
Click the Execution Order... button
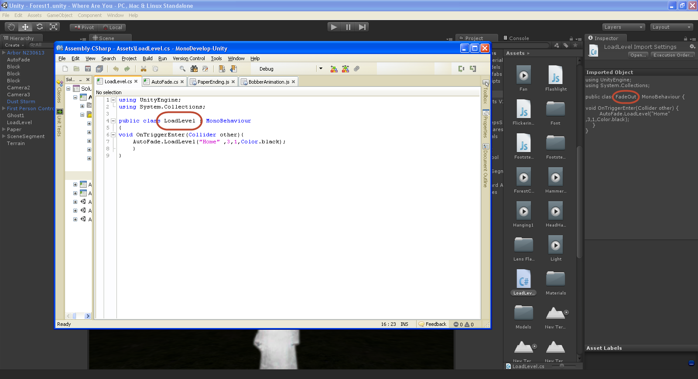[673, 55]
